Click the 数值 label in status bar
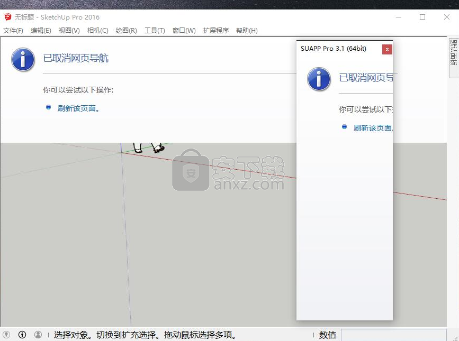459x341 pixels. pos(328,335)
